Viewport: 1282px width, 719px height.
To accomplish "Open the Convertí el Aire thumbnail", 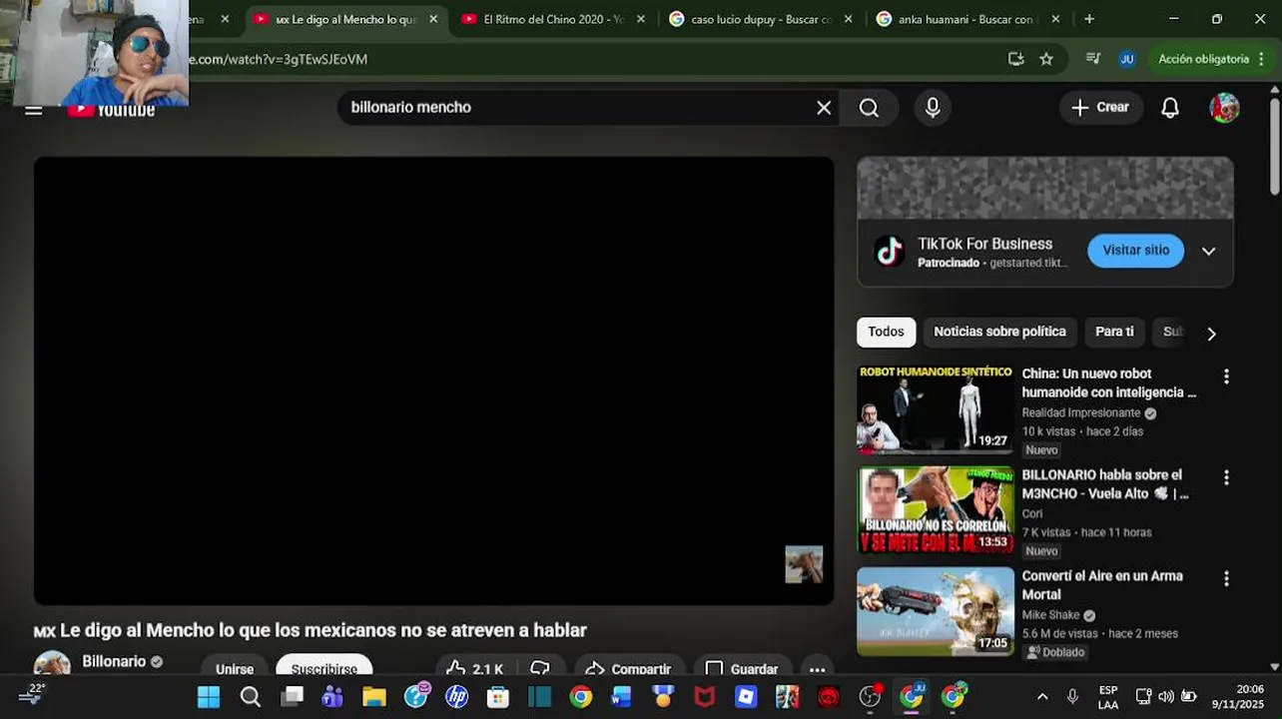I will [936, 611].
